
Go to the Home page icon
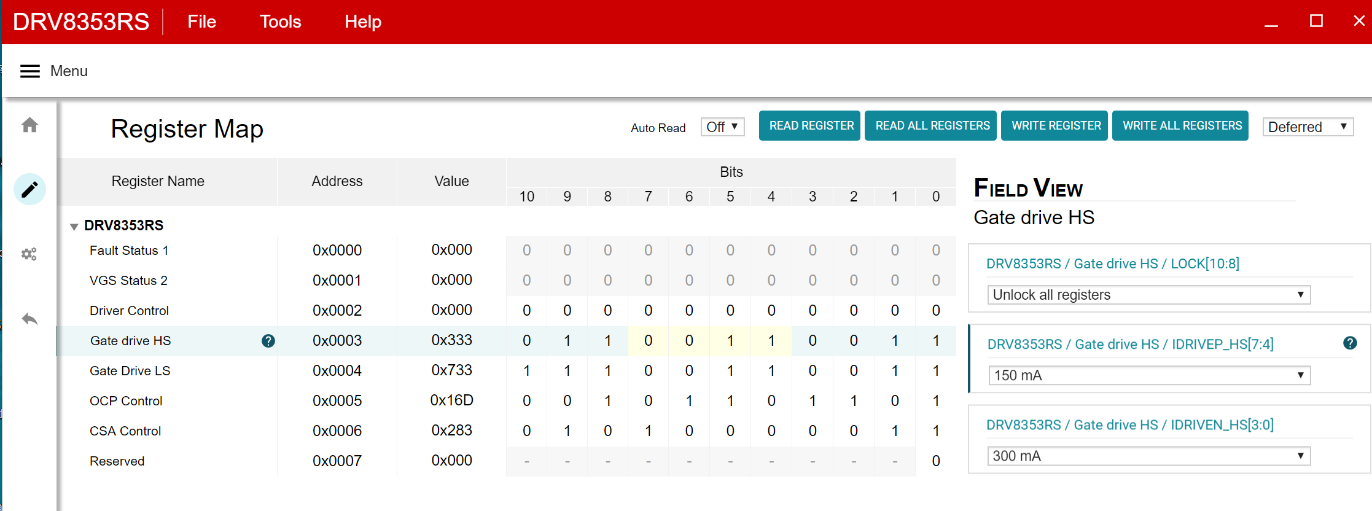click(x=29, y=125)
